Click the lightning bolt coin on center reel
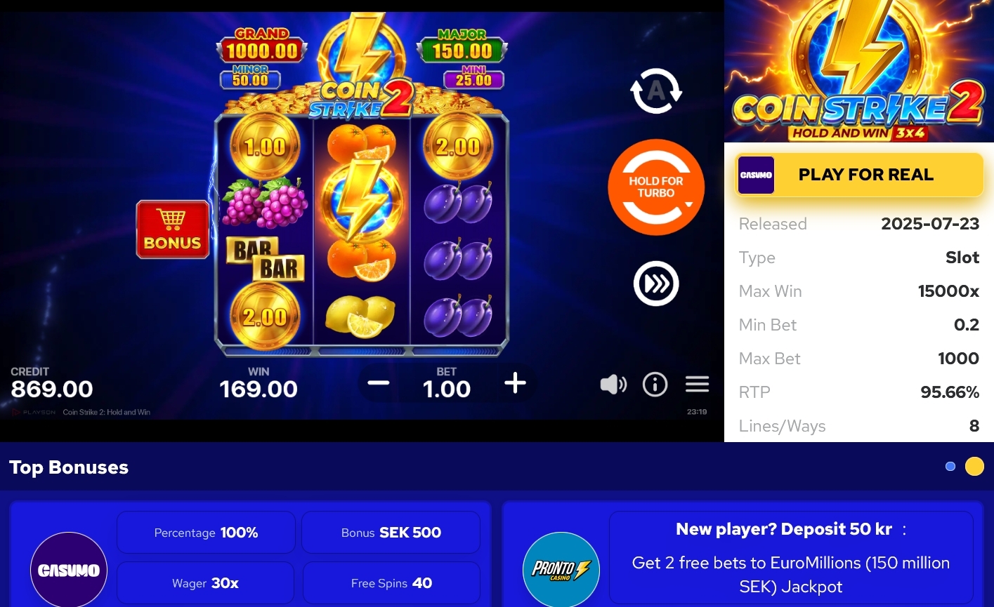 [361, 200]
